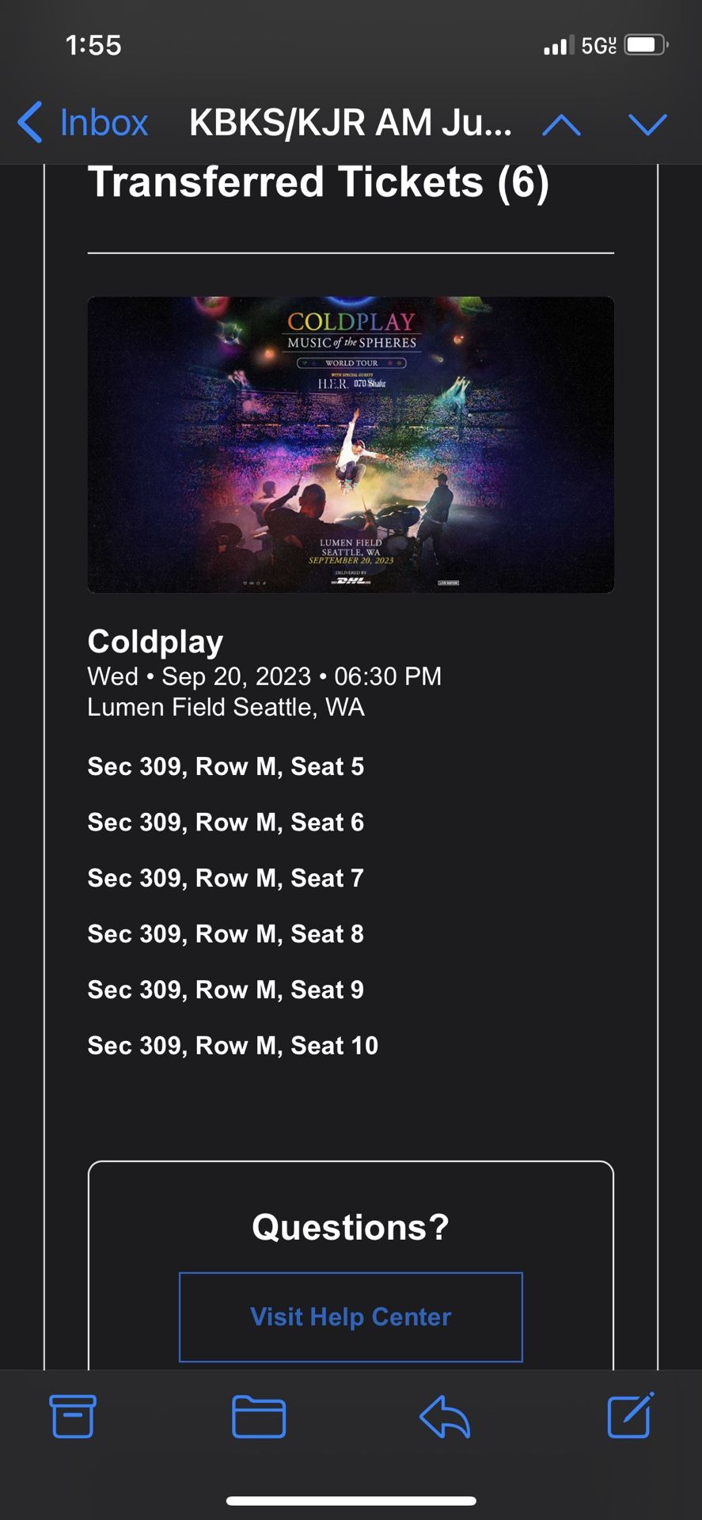Viewport: 702px width, 1520px height.
Task: Tap the Coldplay event title link
Action: 154,642
